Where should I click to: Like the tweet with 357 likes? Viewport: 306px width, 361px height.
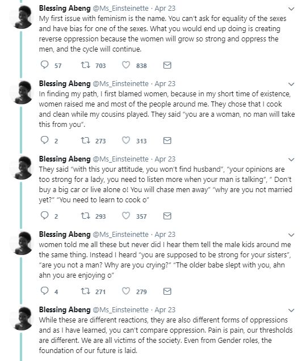click(x=126, y=216)
